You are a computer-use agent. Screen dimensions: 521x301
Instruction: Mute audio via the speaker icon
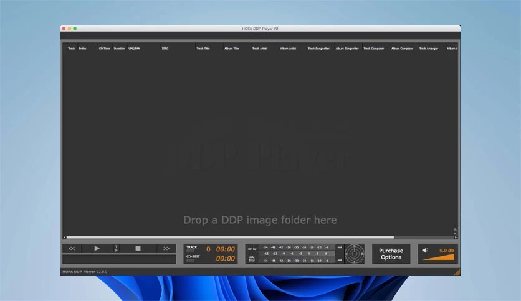425,250
